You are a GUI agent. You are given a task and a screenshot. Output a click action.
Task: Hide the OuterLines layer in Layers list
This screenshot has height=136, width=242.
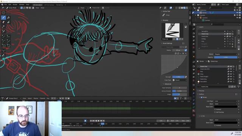230,34
